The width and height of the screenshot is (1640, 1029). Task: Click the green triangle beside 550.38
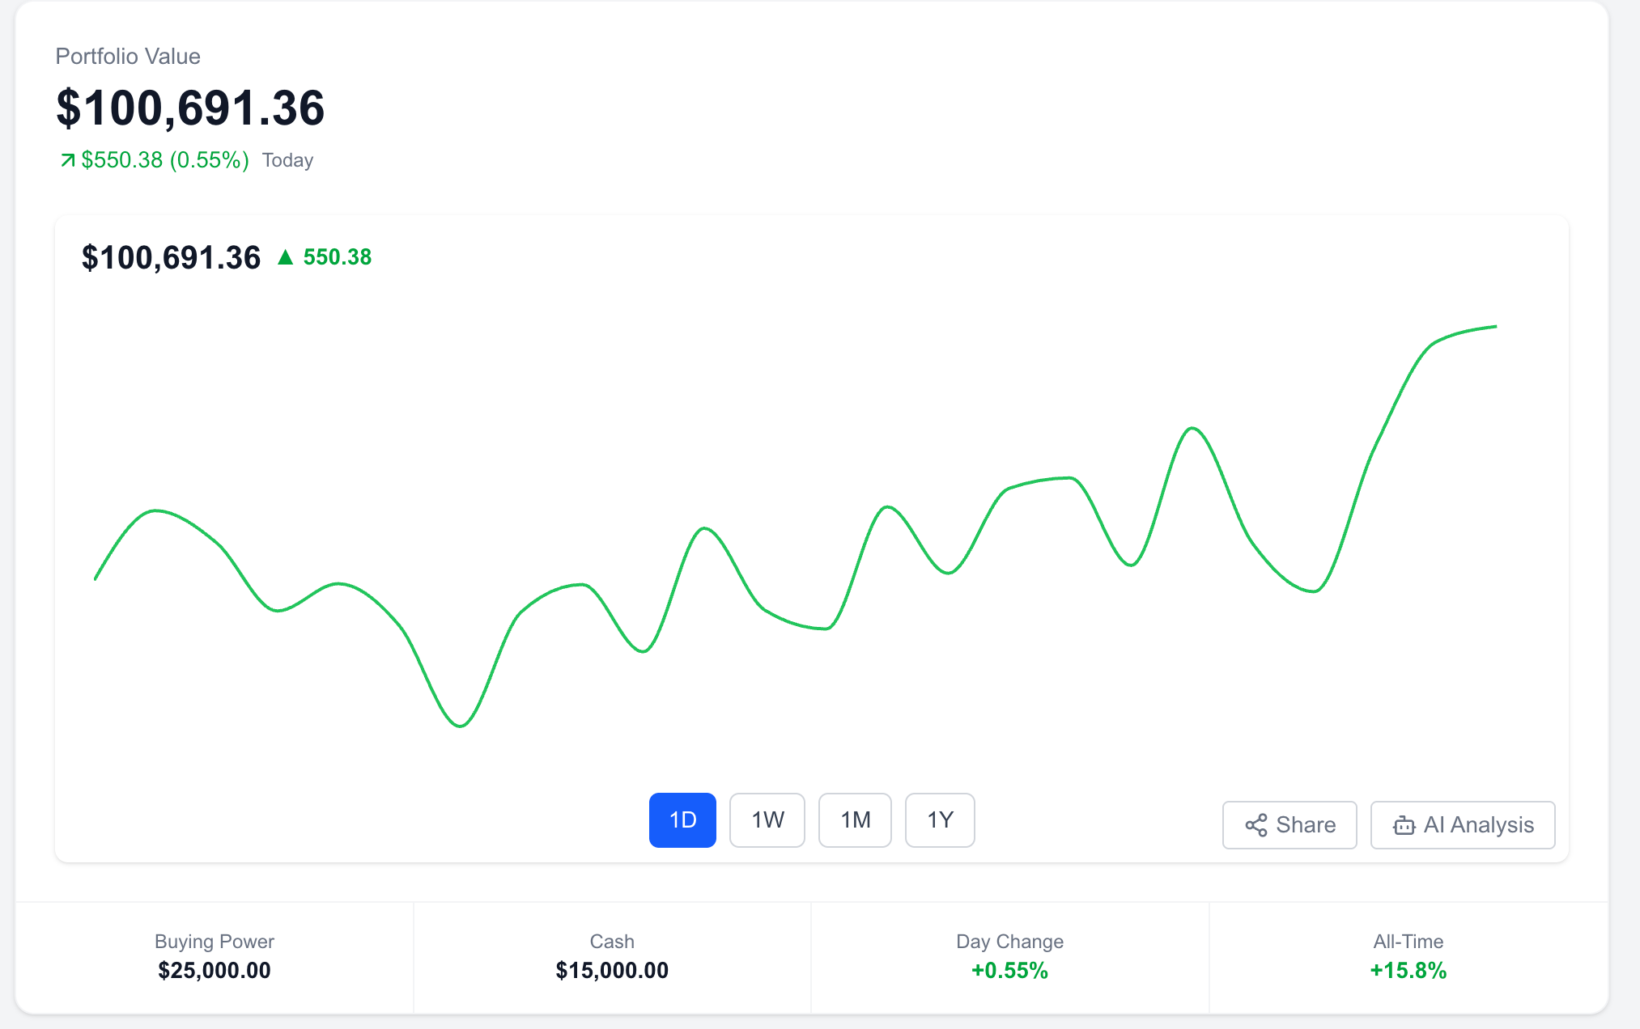coord(285,257)
